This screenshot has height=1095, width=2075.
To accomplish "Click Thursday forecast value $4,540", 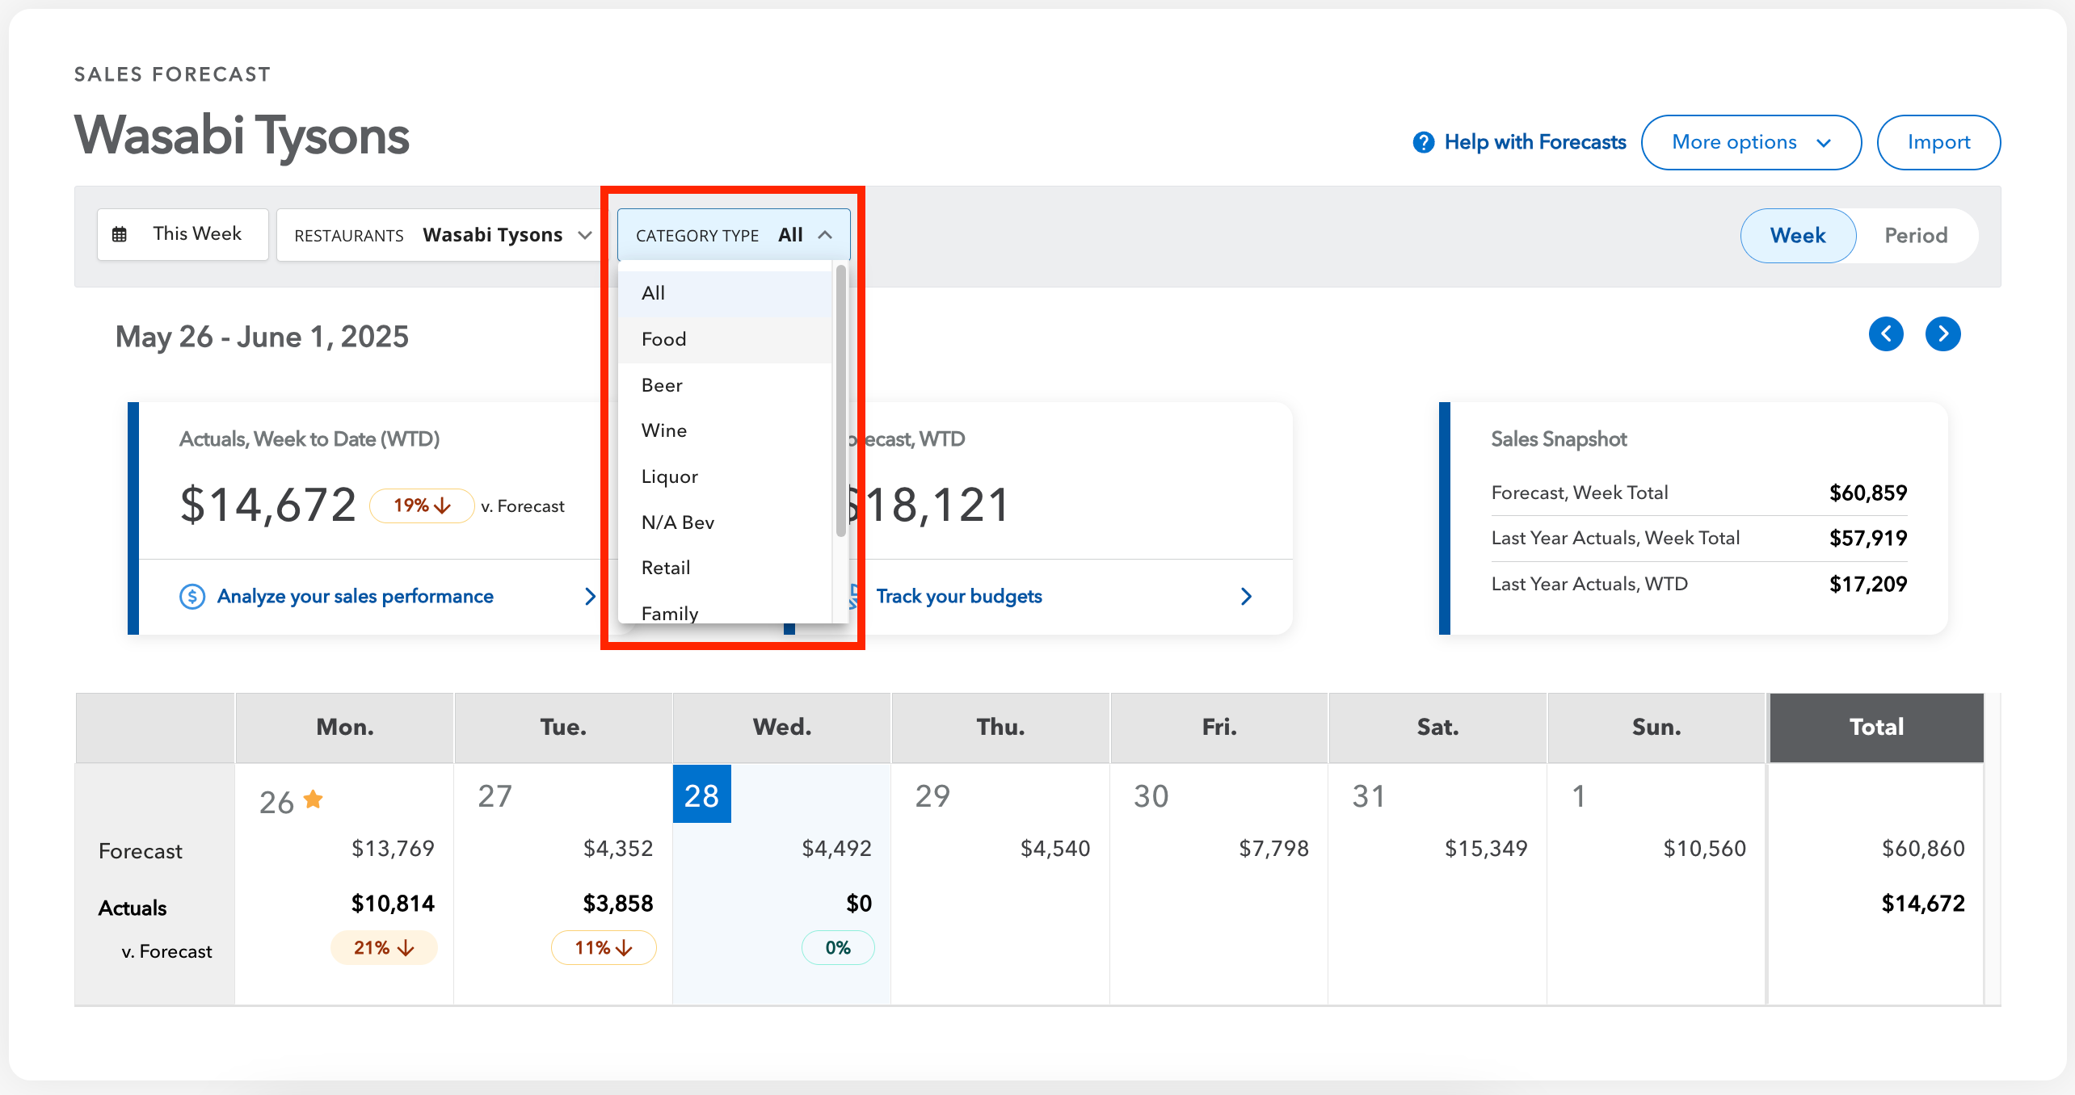I will 1055,849.
